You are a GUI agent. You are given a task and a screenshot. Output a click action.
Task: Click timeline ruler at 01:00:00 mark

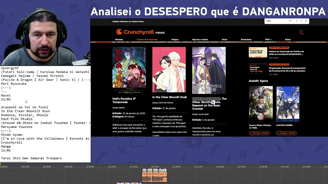coord(90,167)
